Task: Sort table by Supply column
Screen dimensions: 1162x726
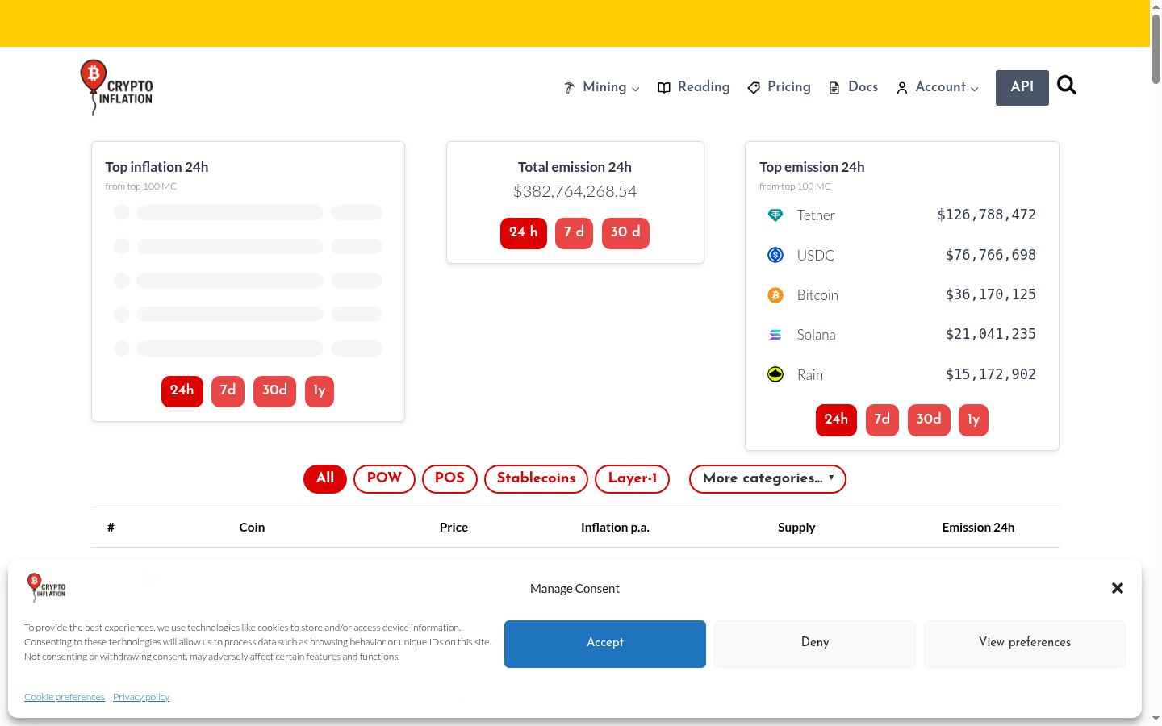Action: [x=796, y=528]
